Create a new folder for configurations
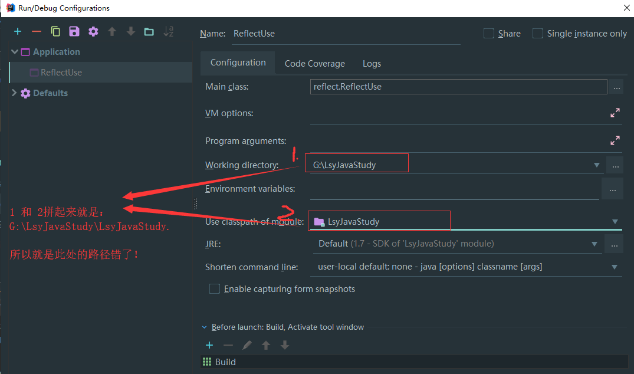Image resolution: width=634 pixels, height=374 pixels. pyautogui.click(x=149, y=31)
